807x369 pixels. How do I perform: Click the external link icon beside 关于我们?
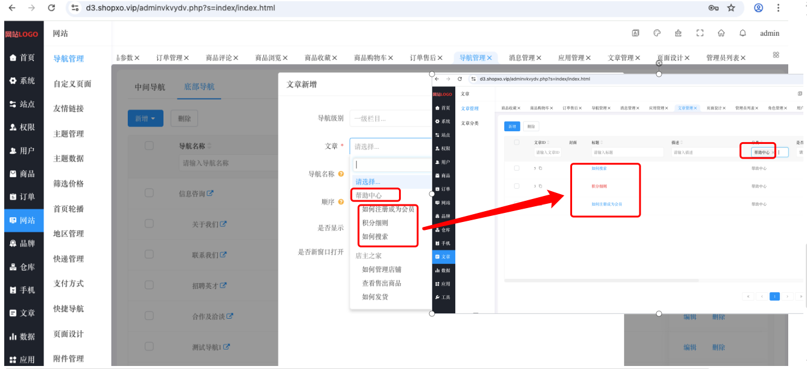[223, 224]
